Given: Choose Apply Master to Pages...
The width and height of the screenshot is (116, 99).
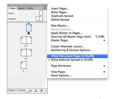Looking at the screenshot, I should (77, 33).
